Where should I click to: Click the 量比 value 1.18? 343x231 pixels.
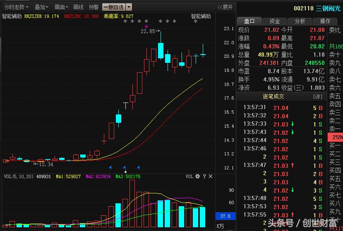319,55
